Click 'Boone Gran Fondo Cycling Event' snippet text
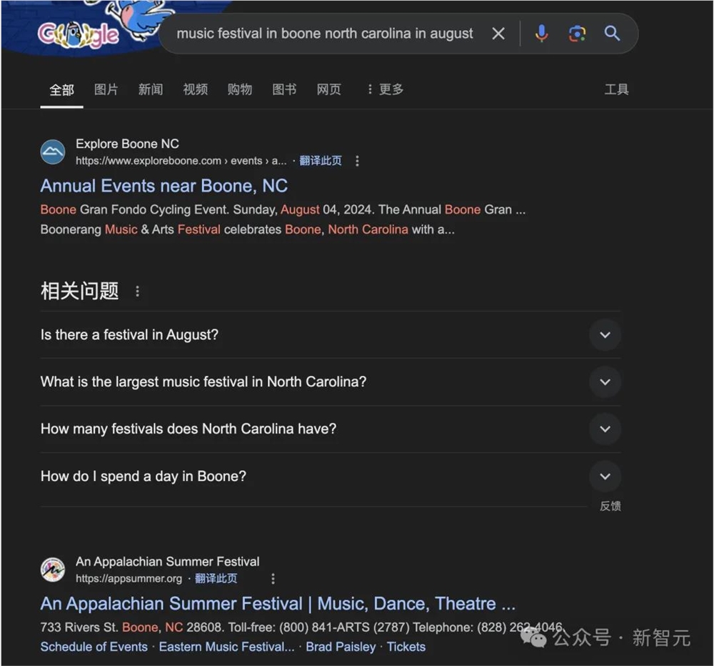The width and height of the screenshot is (714, 666). (135, 209)
